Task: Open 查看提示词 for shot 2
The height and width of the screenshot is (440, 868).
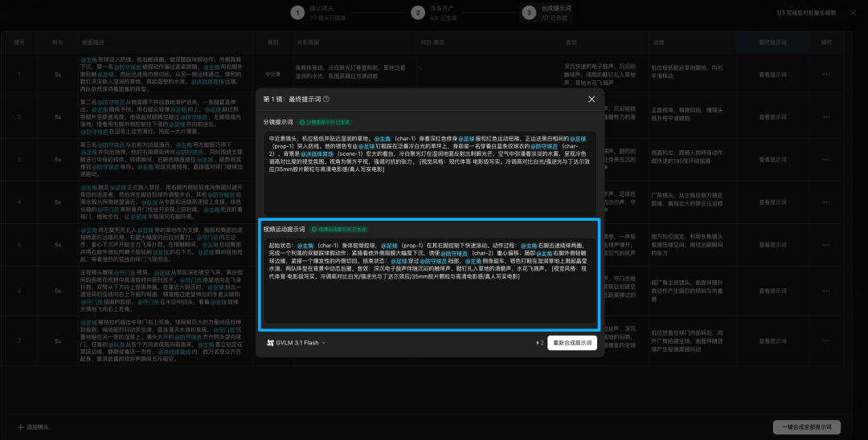Action: pyautogui.click(x=772, y=117)
